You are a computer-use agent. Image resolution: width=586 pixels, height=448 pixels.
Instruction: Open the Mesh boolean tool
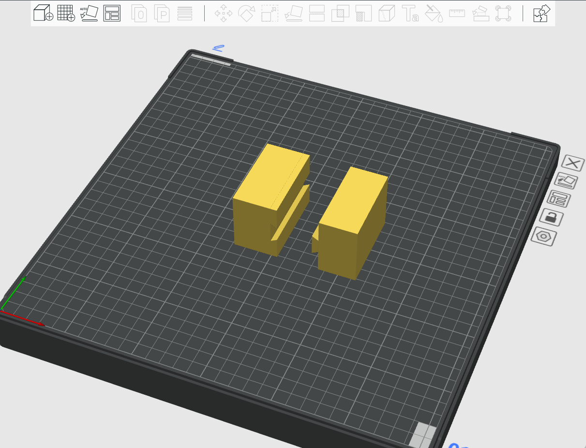tap(340, 13)
